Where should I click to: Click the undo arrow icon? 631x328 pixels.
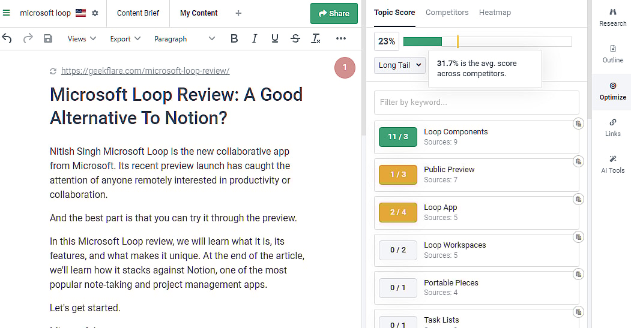point(7,38)
